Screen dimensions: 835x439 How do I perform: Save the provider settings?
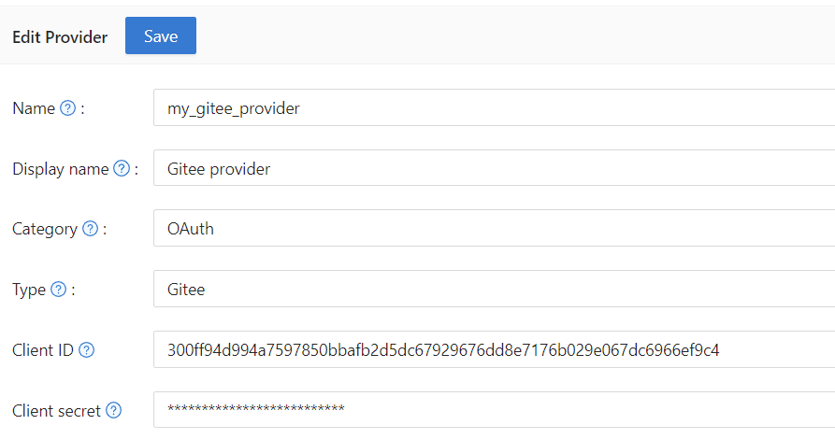(x=161, y=36)
